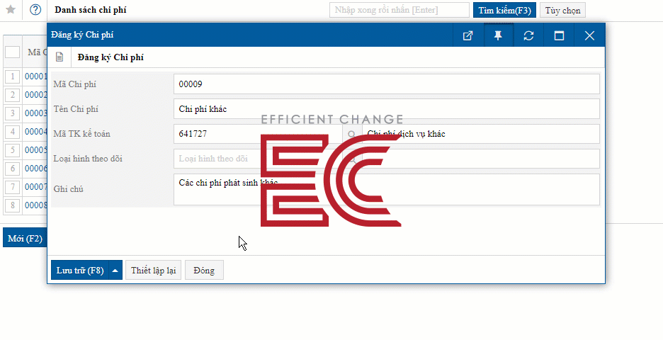Open cost code link in row 6

(x=35, y=169)
